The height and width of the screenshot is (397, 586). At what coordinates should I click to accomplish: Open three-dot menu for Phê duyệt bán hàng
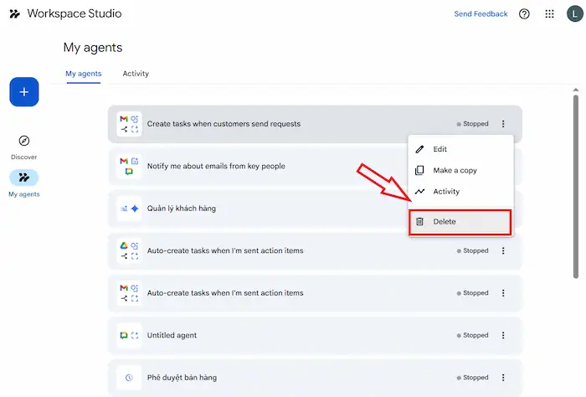pos(503,378)
